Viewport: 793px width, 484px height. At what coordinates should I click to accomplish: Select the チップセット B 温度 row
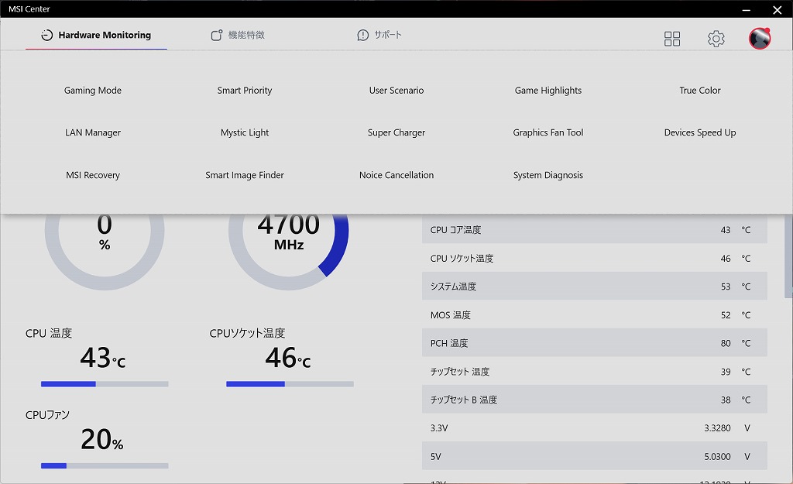tap(594, 400)
